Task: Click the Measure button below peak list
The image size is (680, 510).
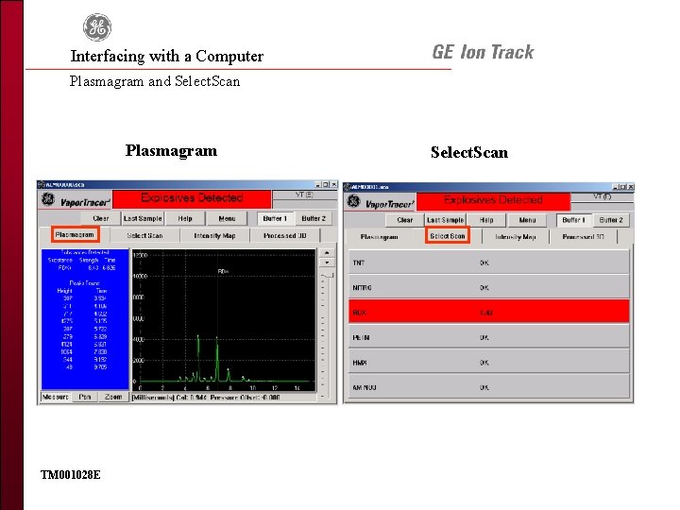Action: tap(56, 397)
